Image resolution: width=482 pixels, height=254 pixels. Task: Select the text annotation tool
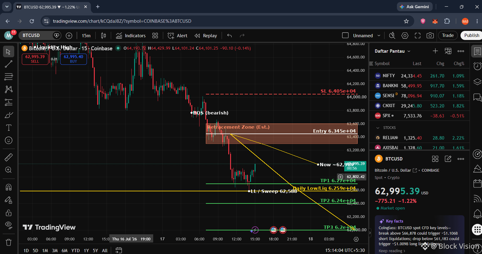click(x=8, y=128)
